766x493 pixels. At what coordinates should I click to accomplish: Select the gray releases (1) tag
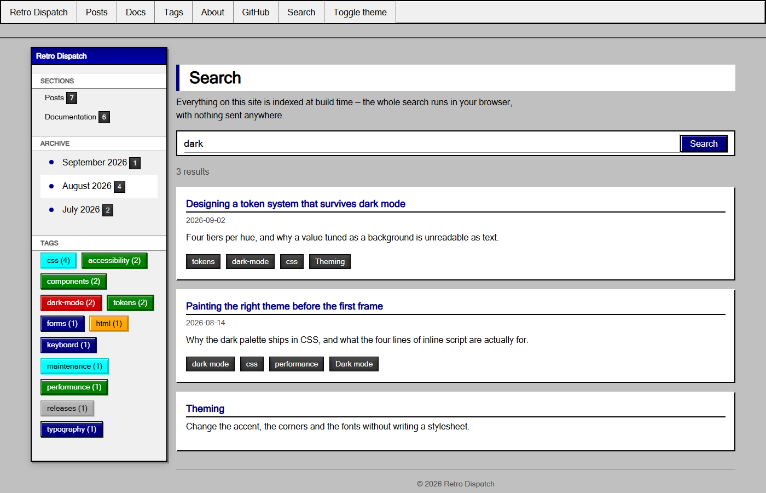(x=67, y=408)
